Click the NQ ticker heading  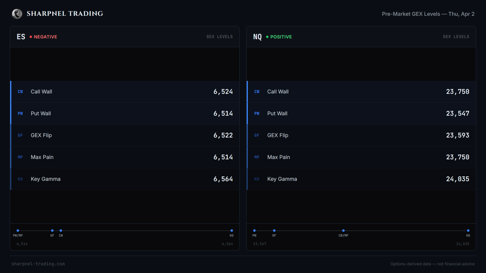(258, 37)
